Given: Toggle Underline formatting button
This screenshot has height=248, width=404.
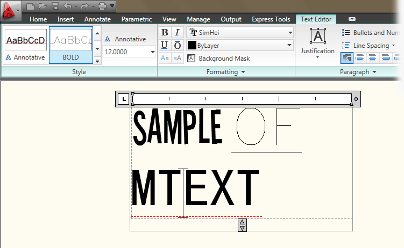Looking at the screenshot, I should tap(165, 45).
